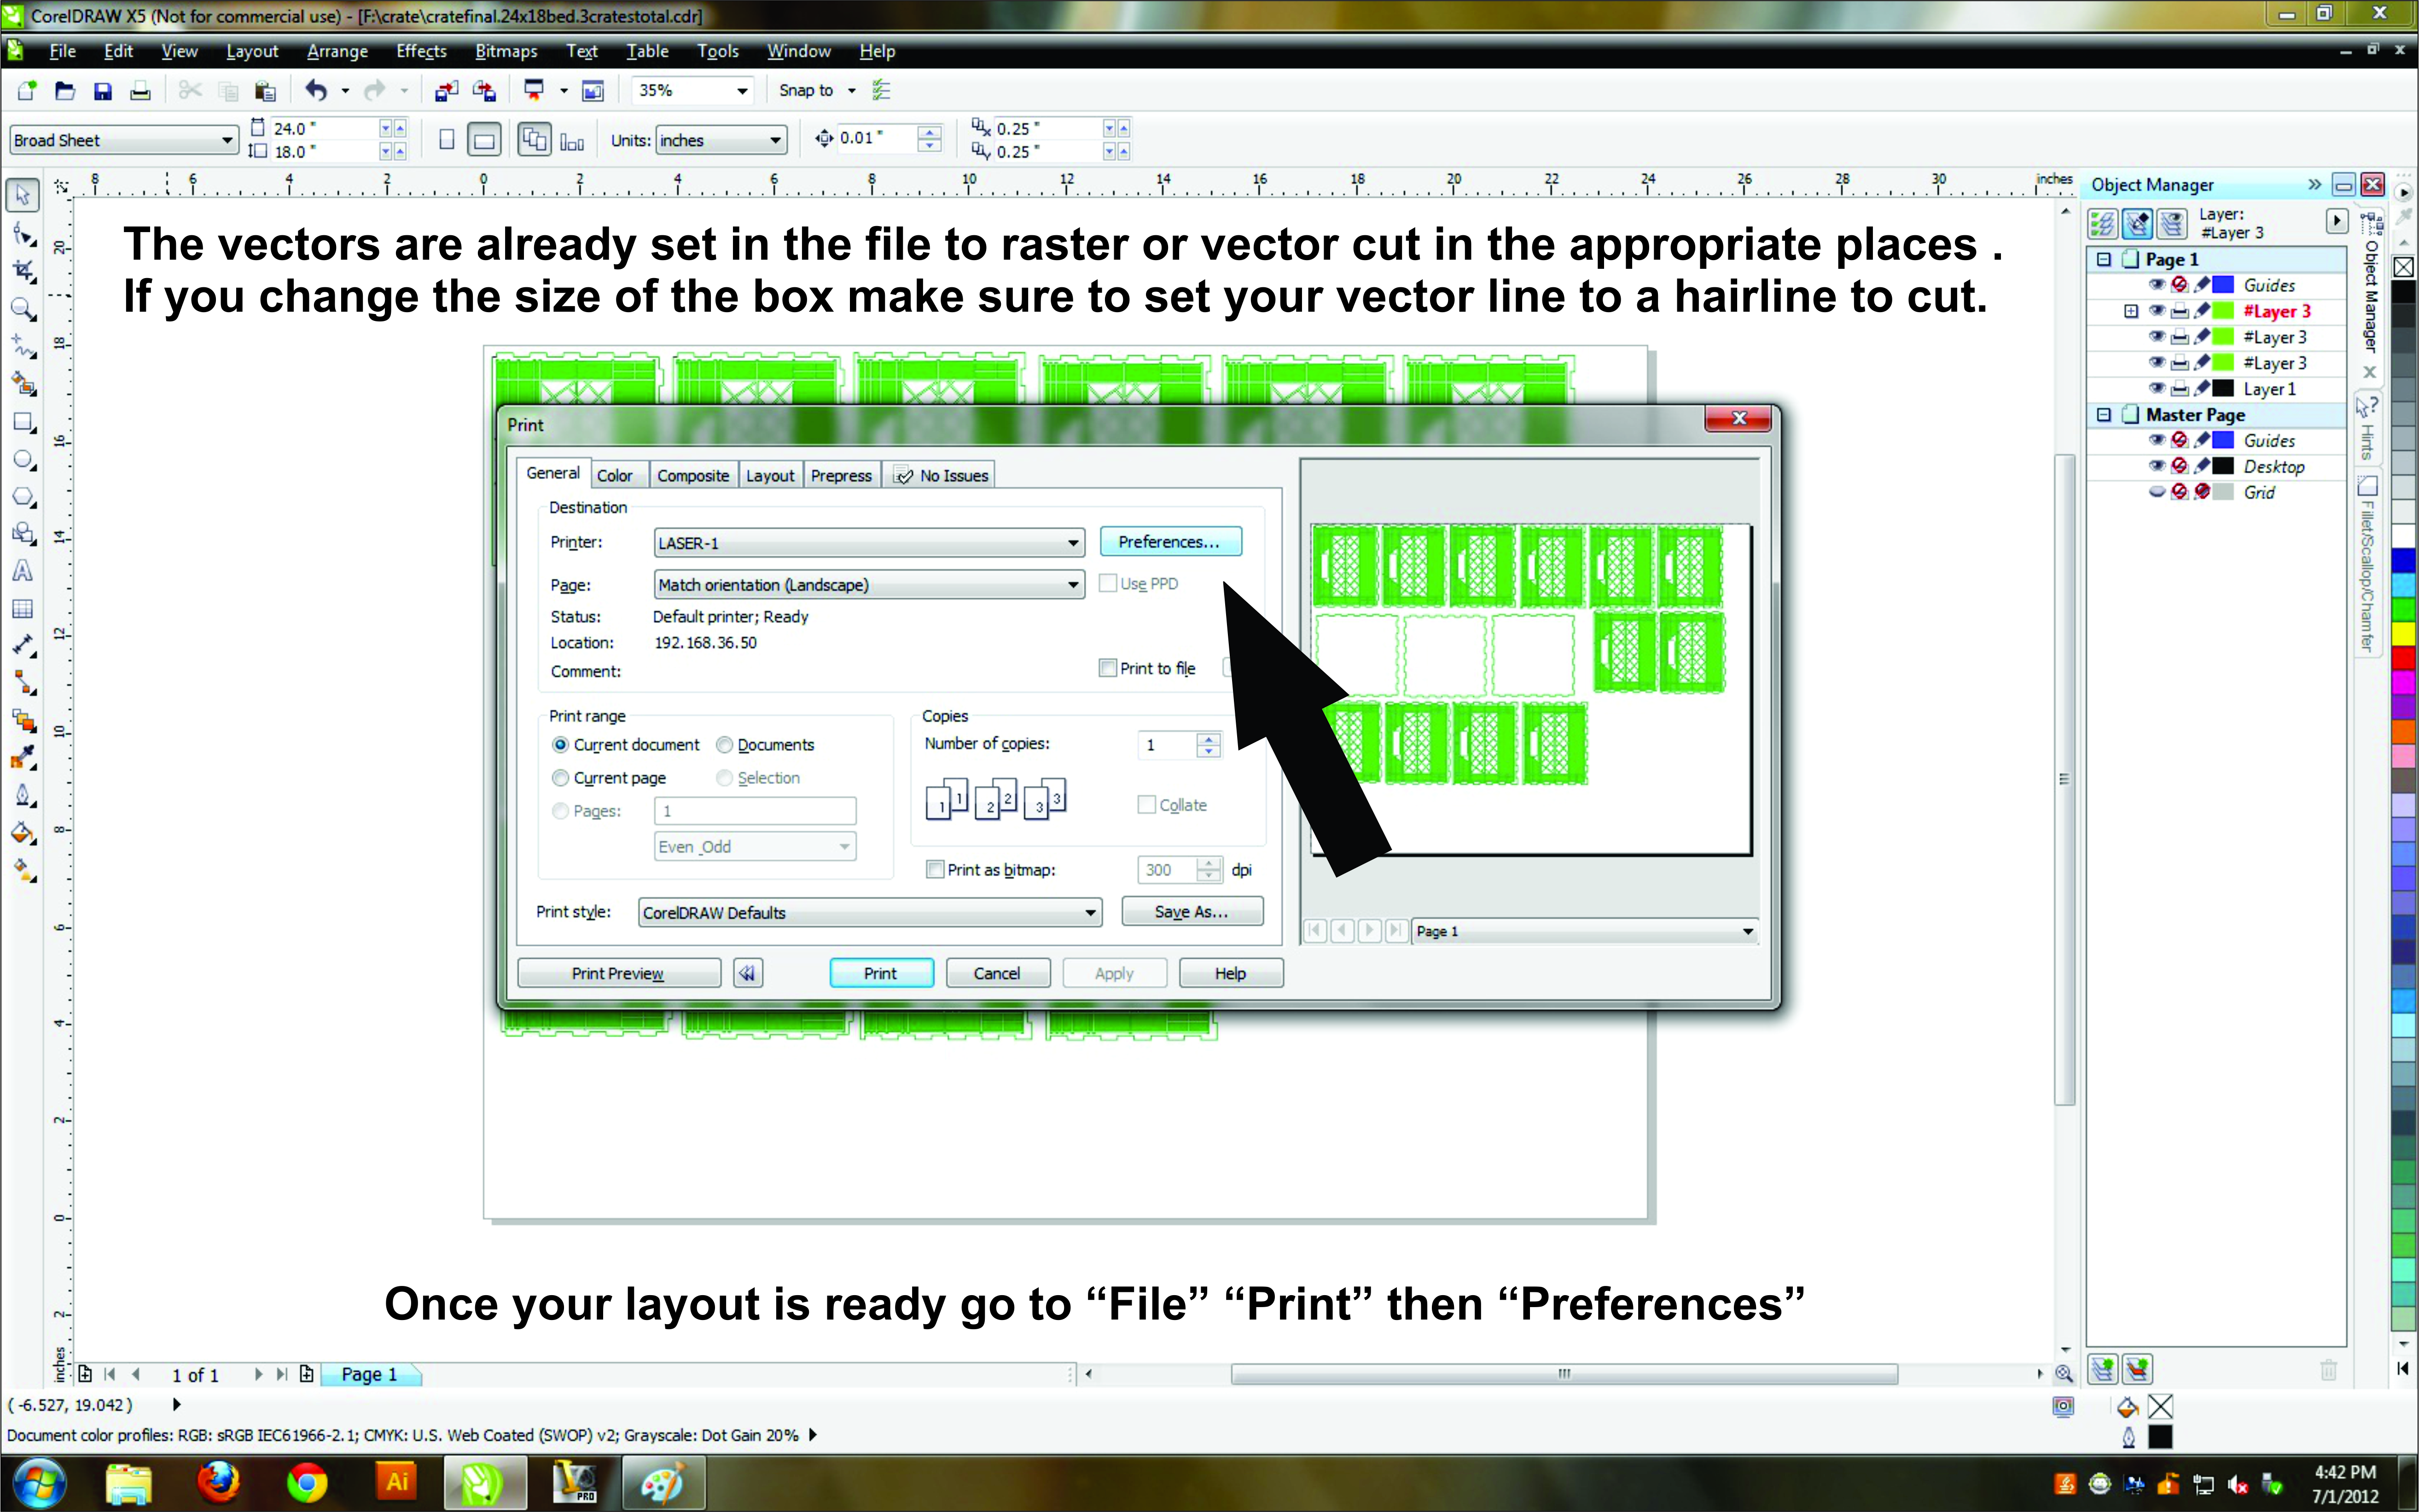Open the Printer dropdown LASER-1

pyautogui.click(x=869, y=543)
